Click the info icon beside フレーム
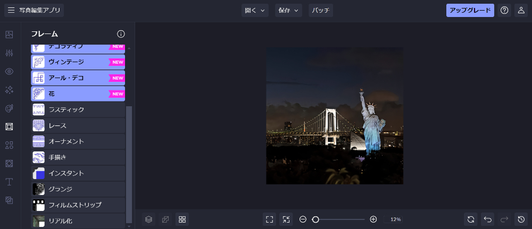Viewport: 532px width, 229px height. coord(121,34)
